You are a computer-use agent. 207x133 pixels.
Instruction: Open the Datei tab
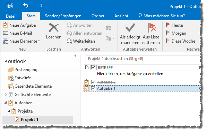coord(10,16)
